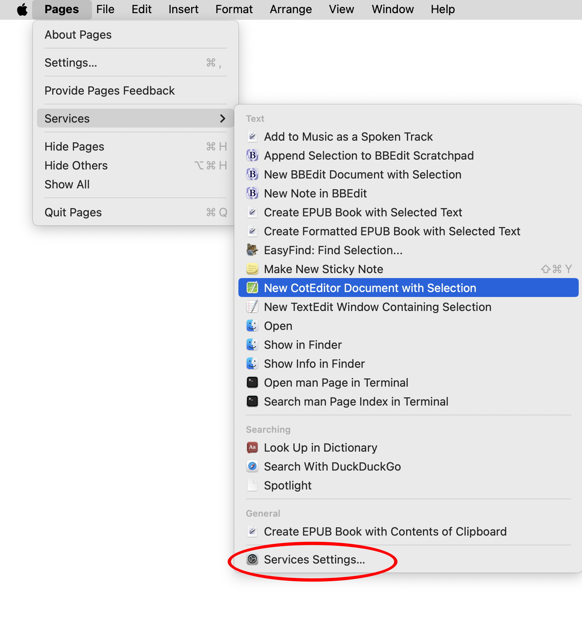The width and height of the screenshot is (582, 617).
Task: Click the BBEdit icon beside Append Selection to Scratchpad
Action: pyautogui.click(x=252, y=155)
